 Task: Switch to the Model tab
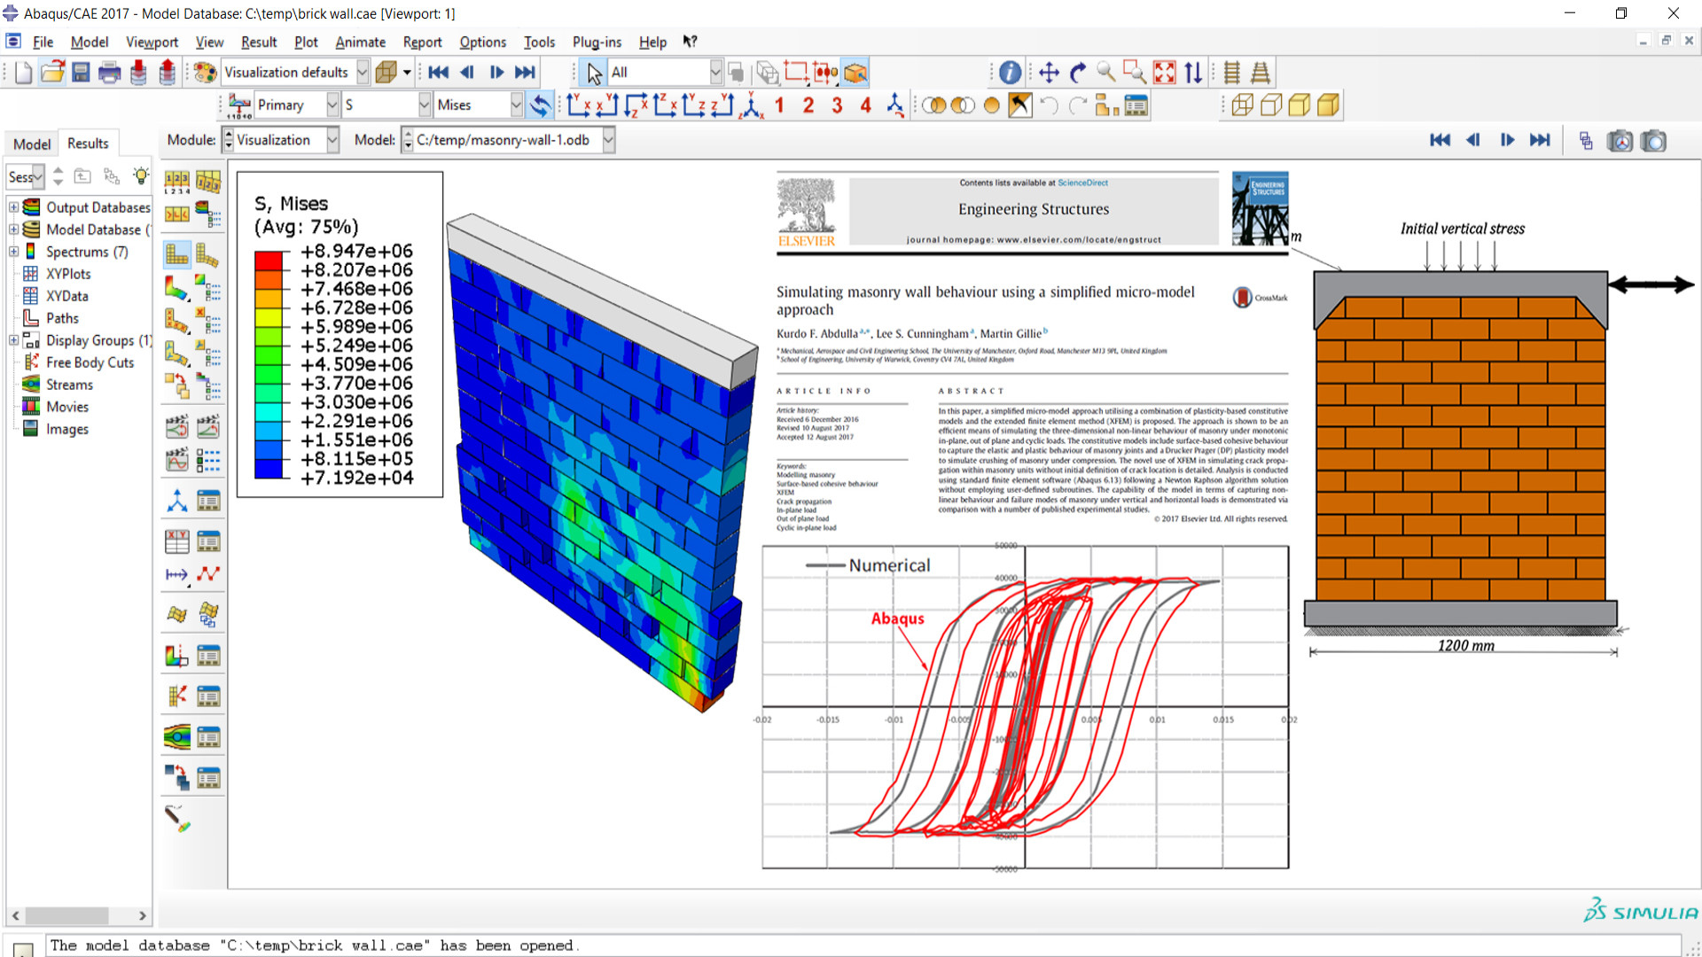pyautogui.click(x=32, y=144)
